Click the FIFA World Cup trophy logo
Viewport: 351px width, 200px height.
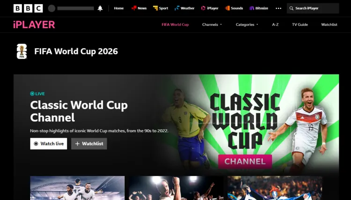click(22, 51)
